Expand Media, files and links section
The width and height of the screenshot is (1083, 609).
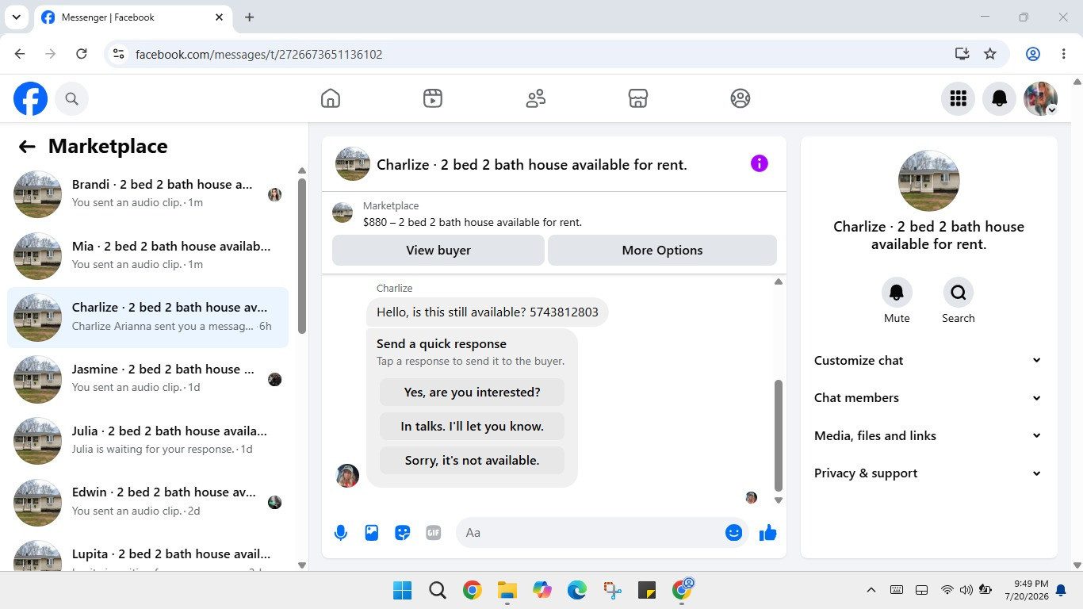click(x=928, y=435)
